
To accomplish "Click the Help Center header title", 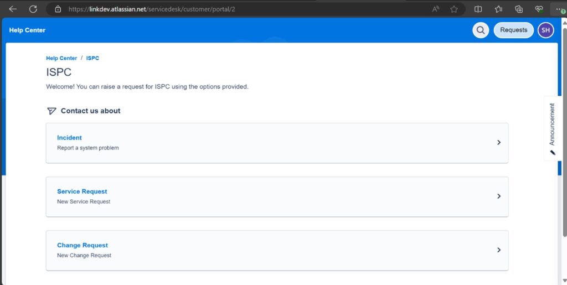I will 28,30.
